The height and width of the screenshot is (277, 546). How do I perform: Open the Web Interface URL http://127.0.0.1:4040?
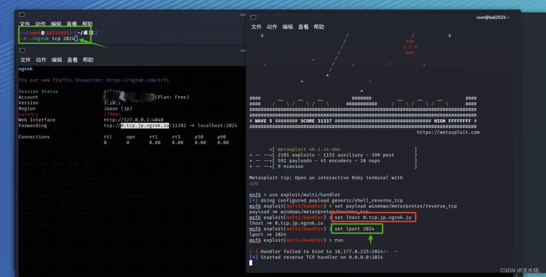tap(134, 120)
